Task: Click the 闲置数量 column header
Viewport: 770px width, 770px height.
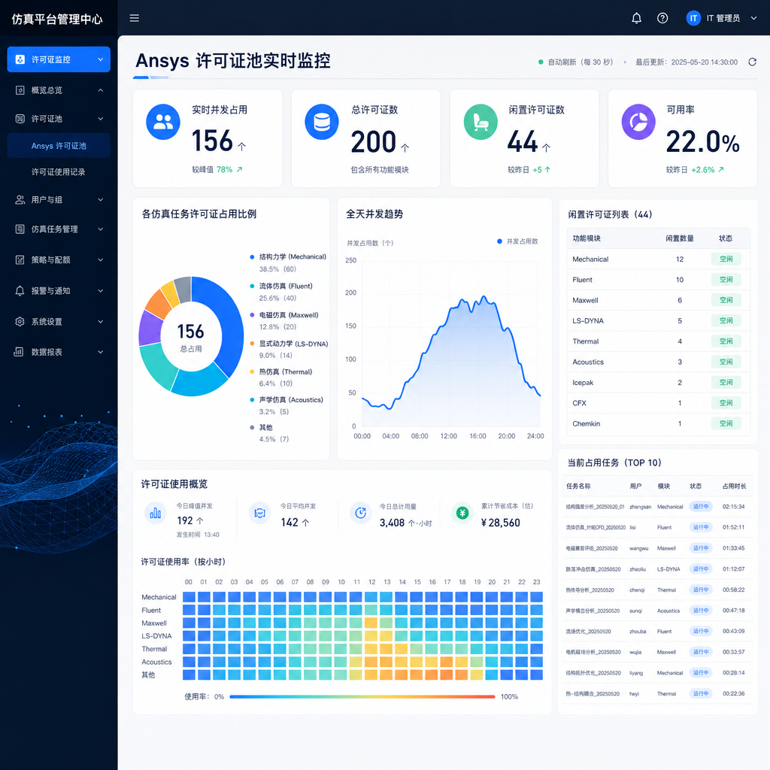Action: click(680, 238)
